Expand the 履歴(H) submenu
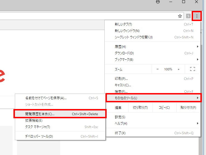 (153, 47)
